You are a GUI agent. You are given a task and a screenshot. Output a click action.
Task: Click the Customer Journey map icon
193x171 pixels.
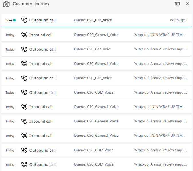[x=6, y=4]
